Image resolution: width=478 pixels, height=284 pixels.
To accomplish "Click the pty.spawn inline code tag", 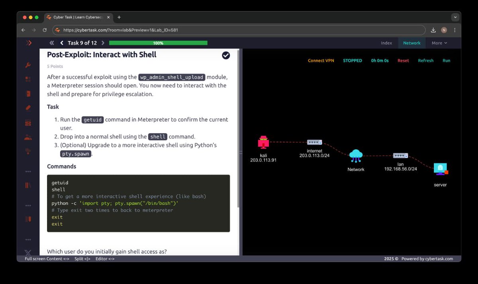I will tap(75, 154).
